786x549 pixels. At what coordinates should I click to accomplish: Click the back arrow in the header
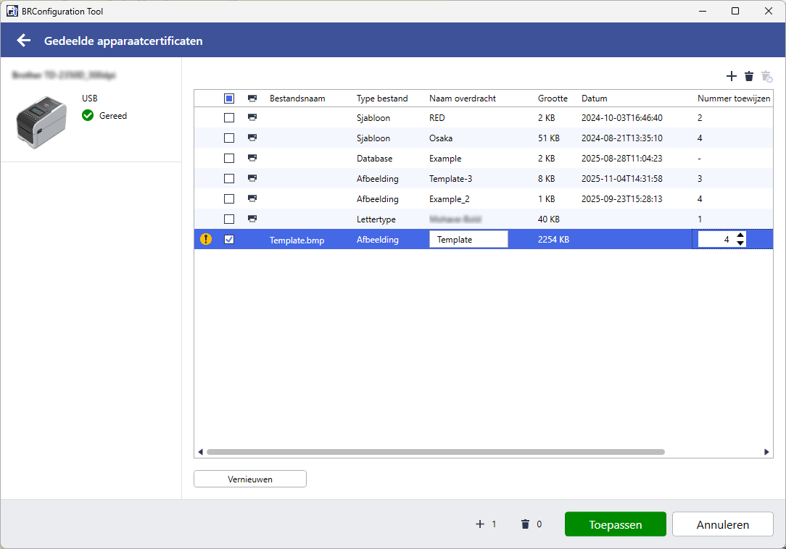(x=24, y=41)
